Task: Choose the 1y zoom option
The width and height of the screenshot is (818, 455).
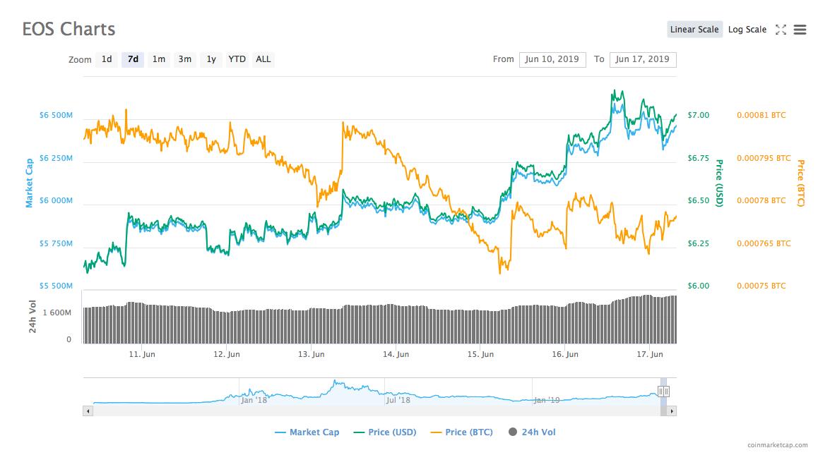Action: click(211, 59)
